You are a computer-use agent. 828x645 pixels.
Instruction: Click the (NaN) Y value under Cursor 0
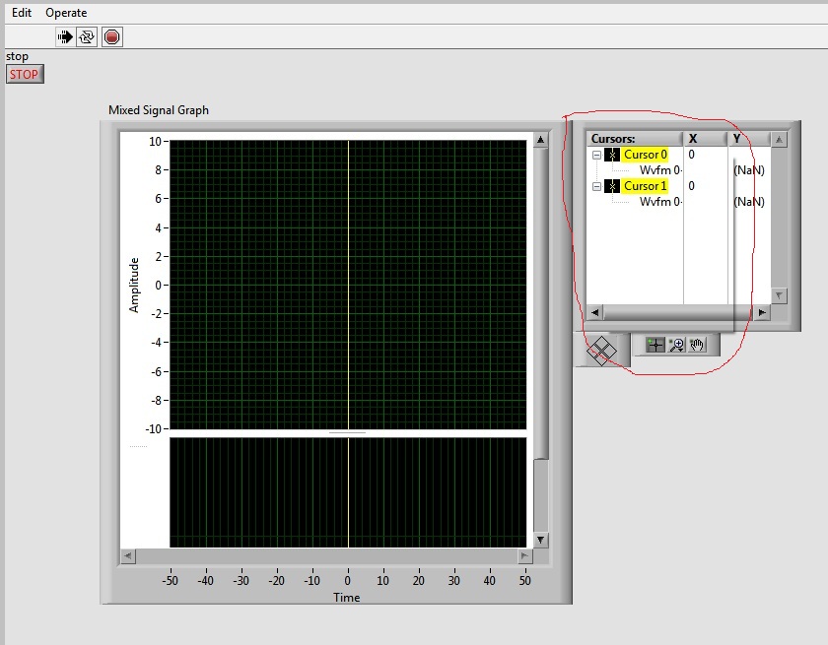click(749, 170)
